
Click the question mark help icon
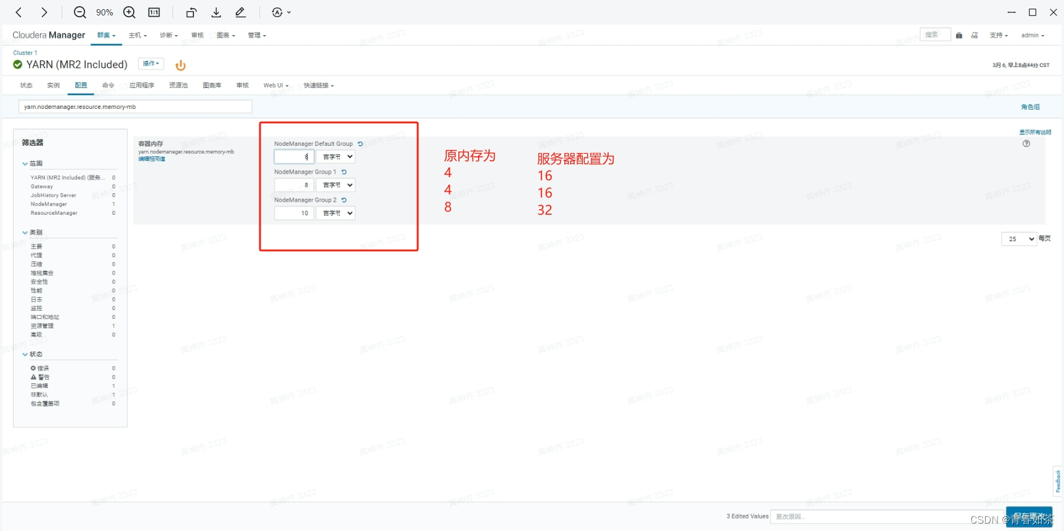click(1026, 143)
